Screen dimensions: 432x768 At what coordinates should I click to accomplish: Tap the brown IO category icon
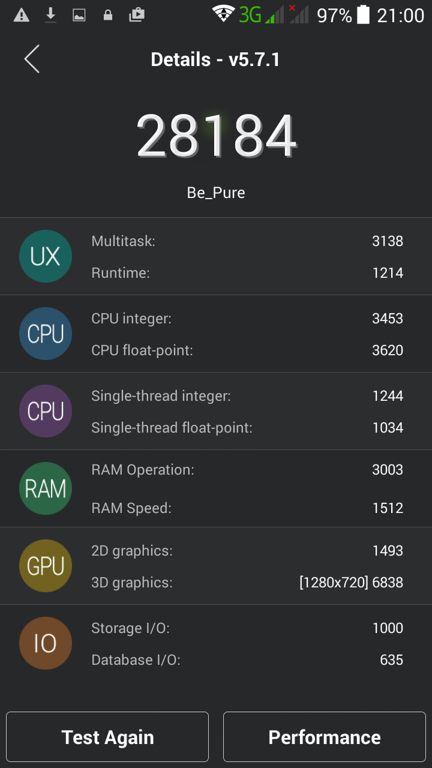pos(46,643)
